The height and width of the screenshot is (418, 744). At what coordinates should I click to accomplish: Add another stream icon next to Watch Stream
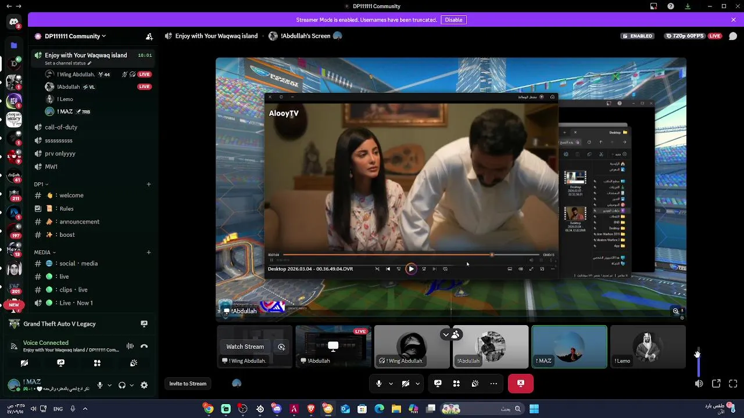click(281, 347)
